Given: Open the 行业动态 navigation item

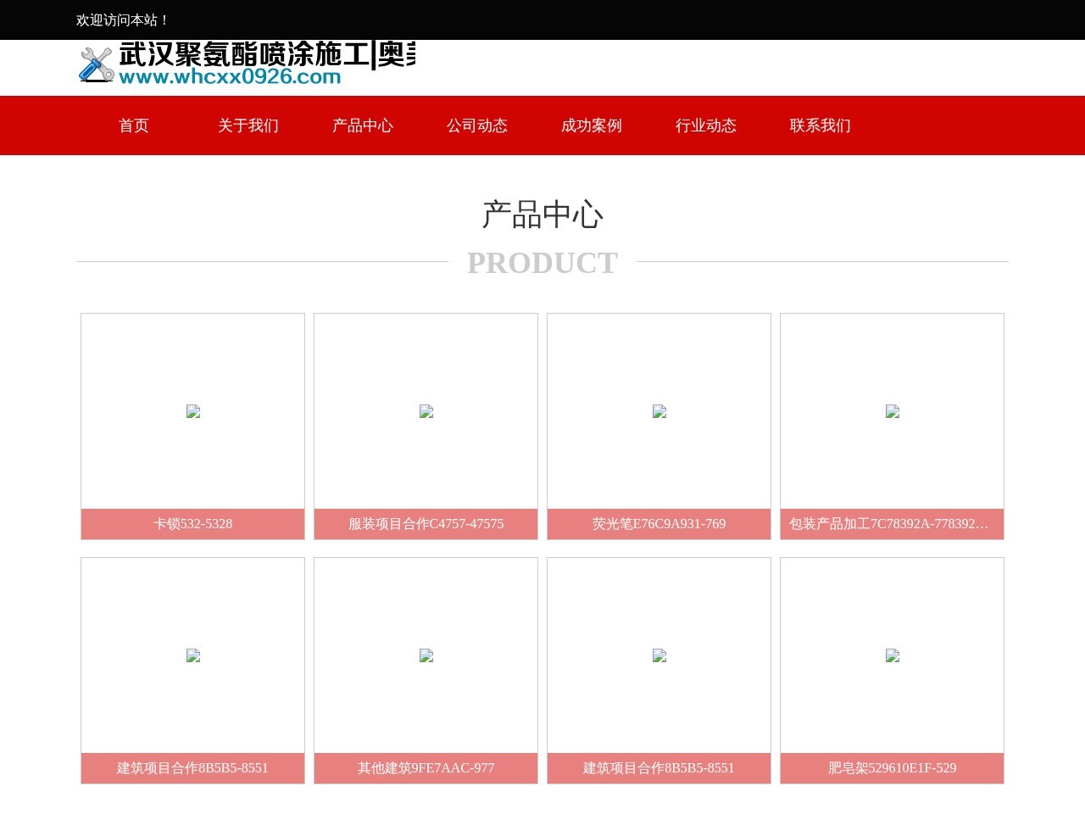Looking at the screenshot, I should pyautogui.click(x=706, y=125).
